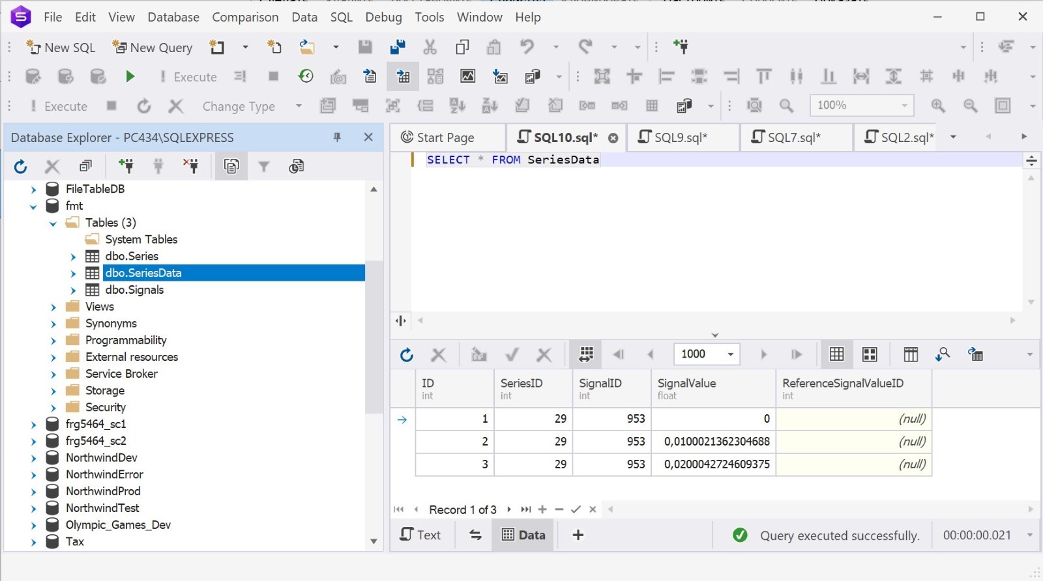Pin the Database Explorer panel
The width and height of the screenshot is (1043, 581).
[x=337, y=137]
